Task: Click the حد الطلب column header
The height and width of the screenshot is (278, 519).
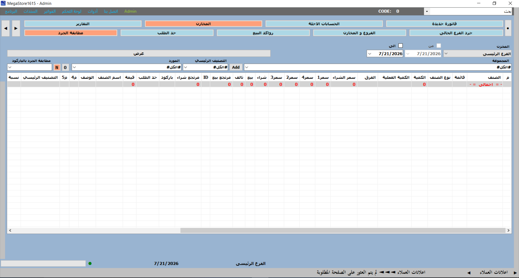Action: [x=148, y=77]
